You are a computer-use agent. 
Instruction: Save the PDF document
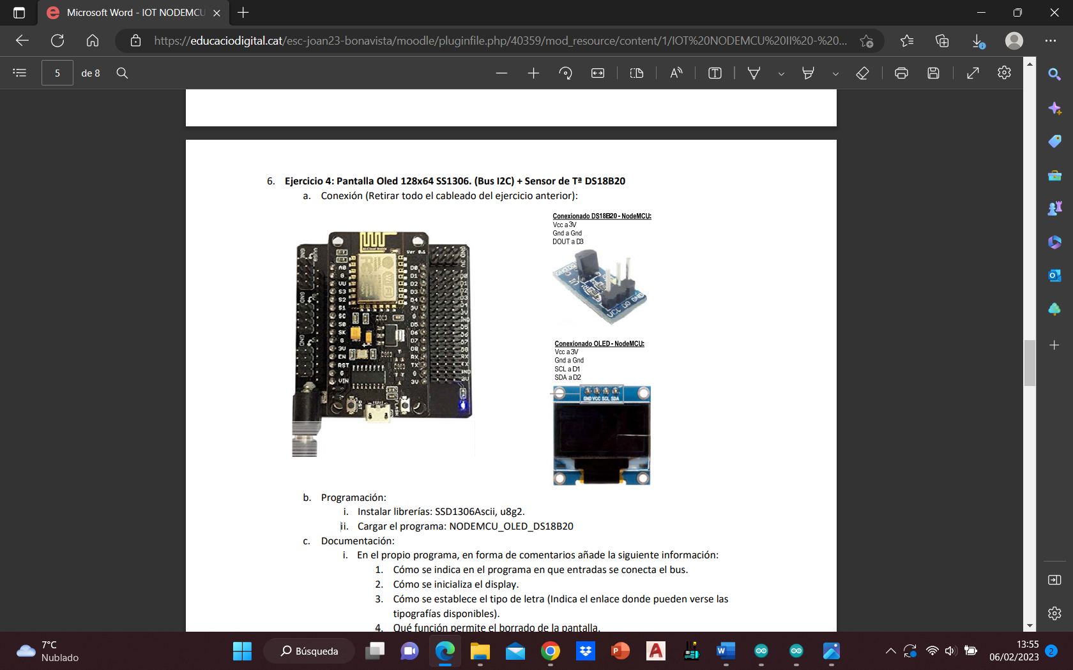point(933,73)
